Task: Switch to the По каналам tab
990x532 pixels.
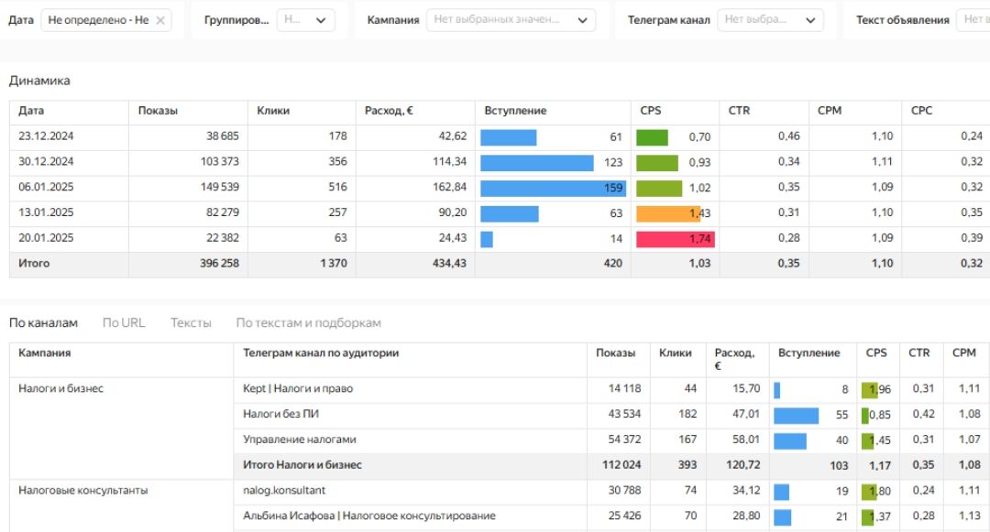Action: pos(43,322)
